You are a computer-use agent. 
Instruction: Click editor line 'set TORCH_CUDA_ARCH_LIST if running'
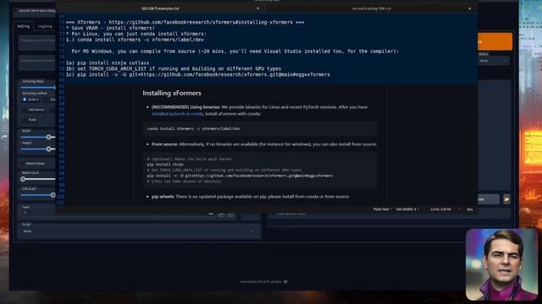(174, 68)
